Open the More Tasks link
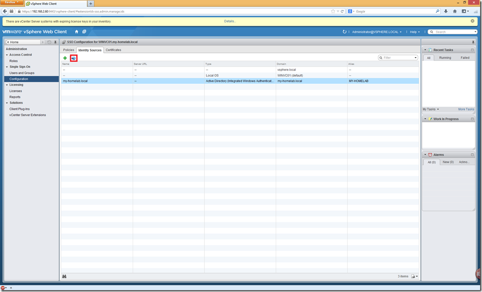Screen dimensions: 482x292 [x=466, y=109]
